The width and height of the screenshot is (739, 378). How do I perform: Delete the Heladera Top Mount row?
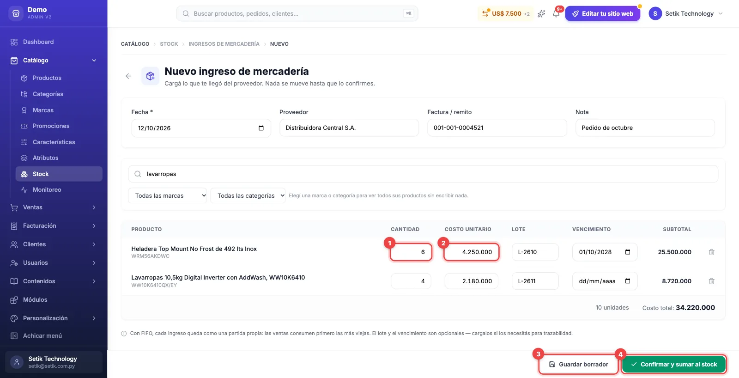712,252
